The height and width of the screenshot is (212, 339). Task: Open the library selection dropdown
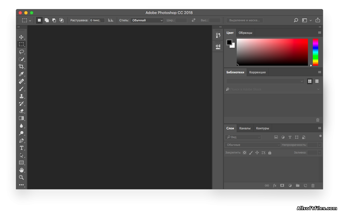265,81
